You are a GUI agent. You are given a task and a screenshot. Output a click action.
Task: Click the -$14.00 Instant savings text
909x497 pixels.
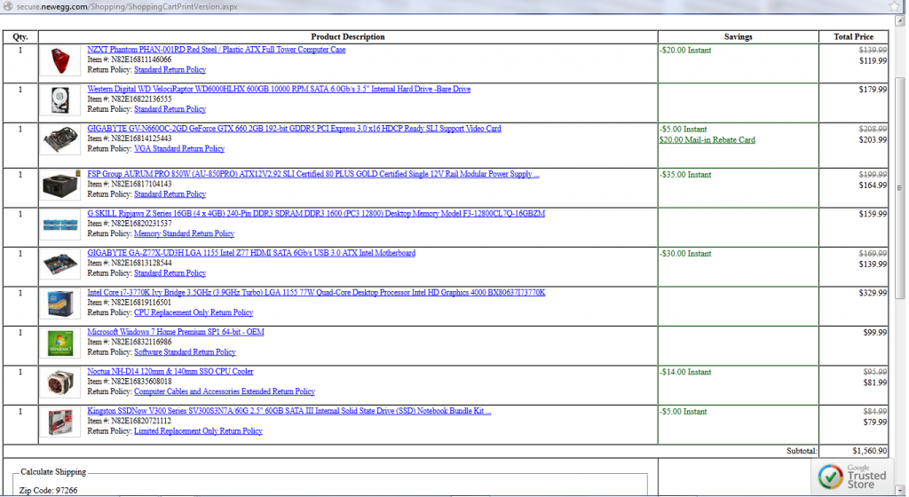[685, 372]
